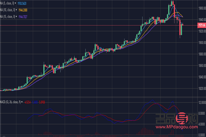Click the 1820.00 price axis label
Image resolution: width=206 pixels, height=137 pixels.
[202, 88]
